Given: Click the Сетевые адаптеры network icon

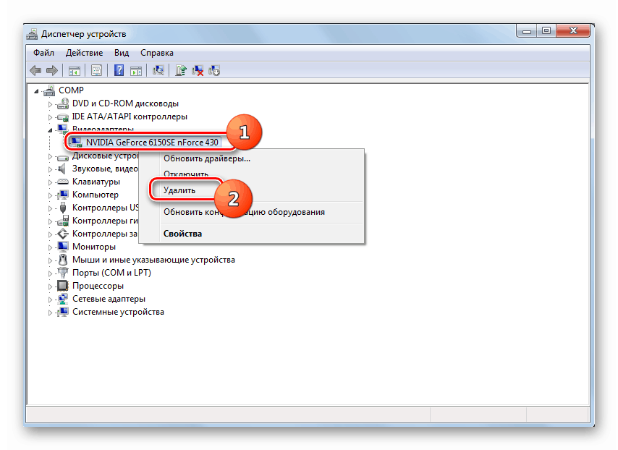Looking at the screenshot, I should pyautogui.click(x=63, y=299).
